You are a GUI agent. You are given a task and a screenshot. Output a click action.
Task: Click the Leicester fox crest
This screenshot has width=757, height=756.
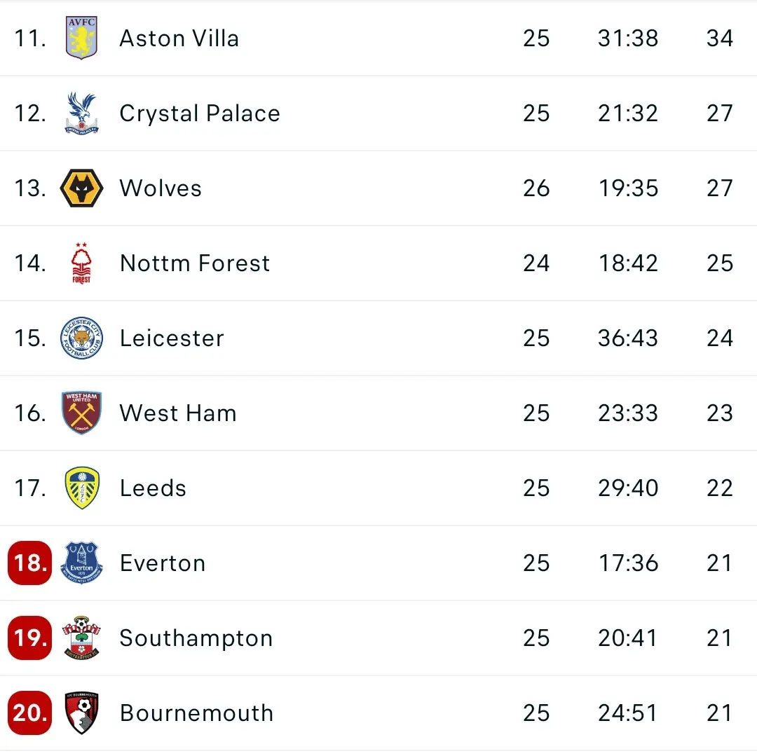[81, 338]
